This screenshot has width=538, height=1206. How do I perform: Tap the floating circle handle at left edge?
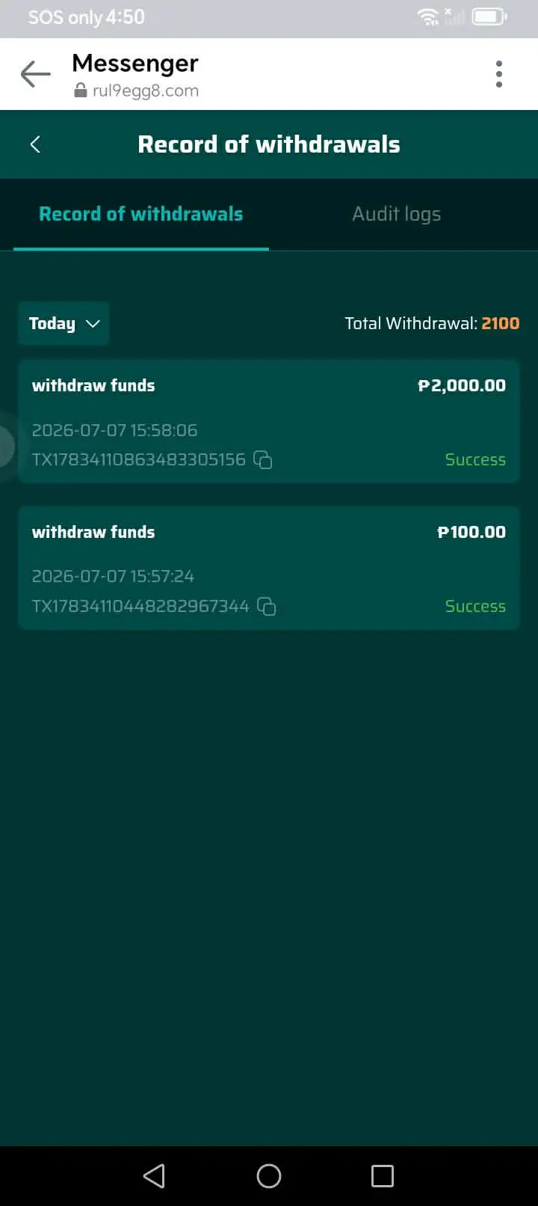click(x=6, y=447)
